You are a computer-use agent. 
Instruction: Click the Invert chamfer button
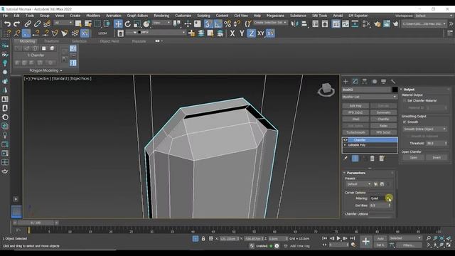(x=437, y=158)
